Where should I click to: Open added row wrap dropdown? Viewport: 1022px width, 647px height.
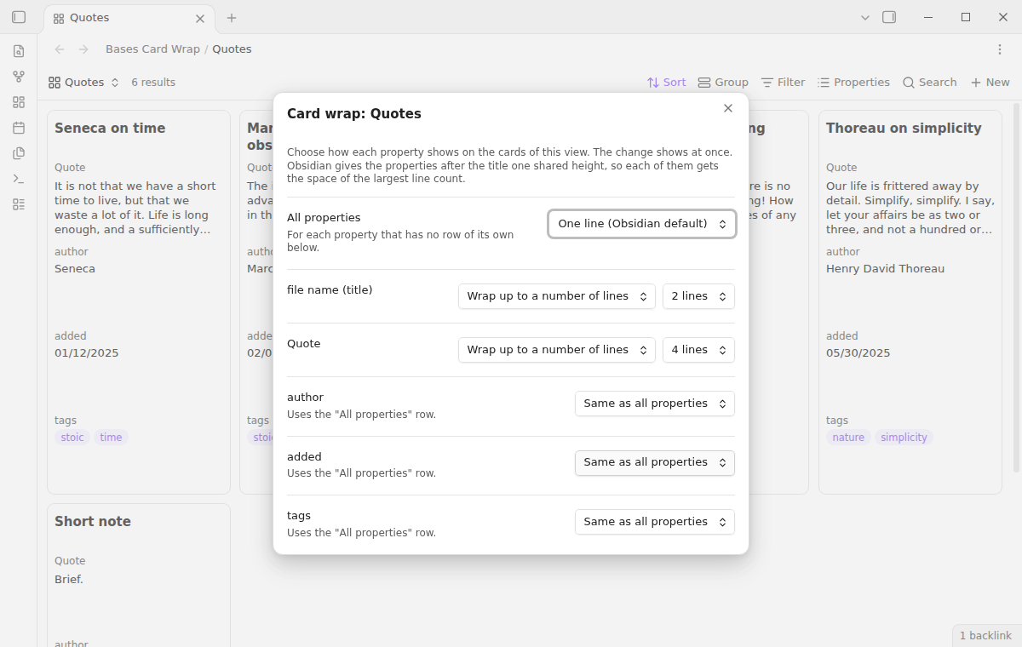[655, 462]
